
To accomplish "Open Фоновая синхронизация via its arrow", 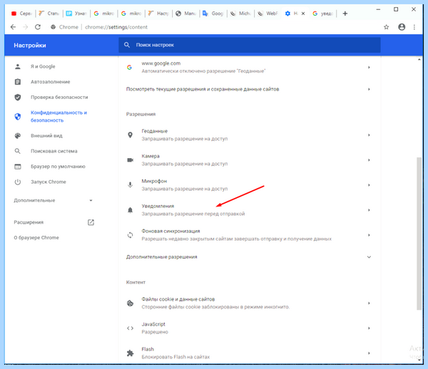I will [369, 235].
